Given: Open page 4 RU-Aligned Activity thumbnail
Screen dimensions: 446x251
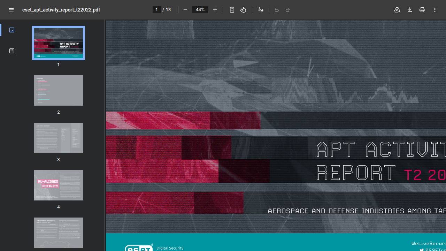Looking at the screenshot, I should (x=59, y=185).
